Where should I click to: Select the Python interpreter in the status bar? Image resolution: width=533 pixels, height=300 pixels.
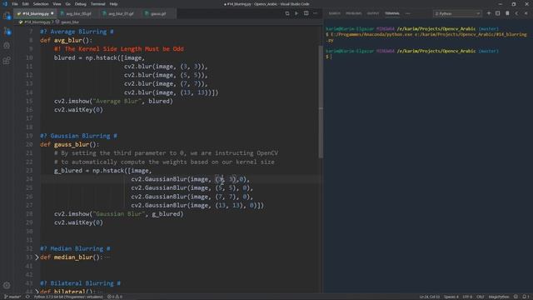coord(68,297)
